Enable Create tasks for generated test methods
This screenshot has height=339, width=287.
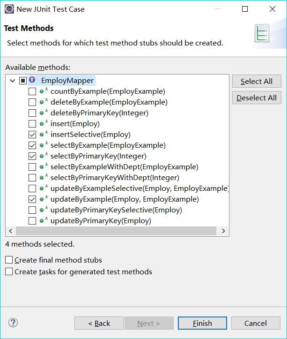coord(9,271)
